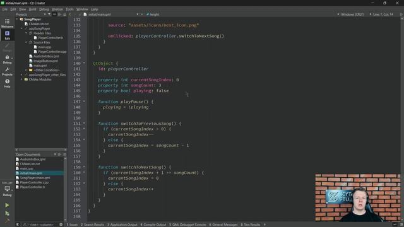Expand the CMake Modules folder
Image resolution: width=404 pixels, height=227 pixels.
[21, 79]
